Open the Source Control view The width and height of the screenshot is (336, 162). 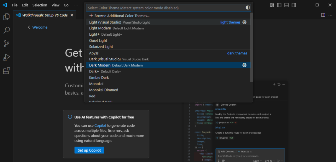(6, 44)
